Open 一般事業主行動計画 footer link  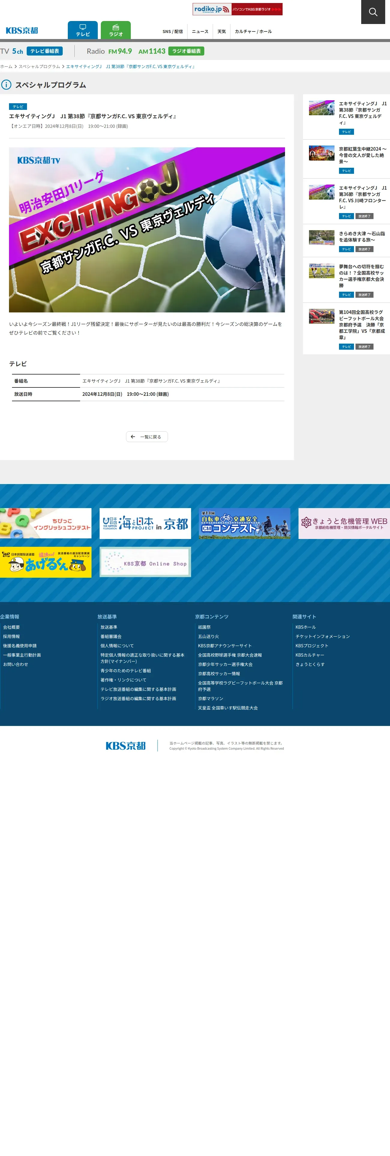[22, 655]
